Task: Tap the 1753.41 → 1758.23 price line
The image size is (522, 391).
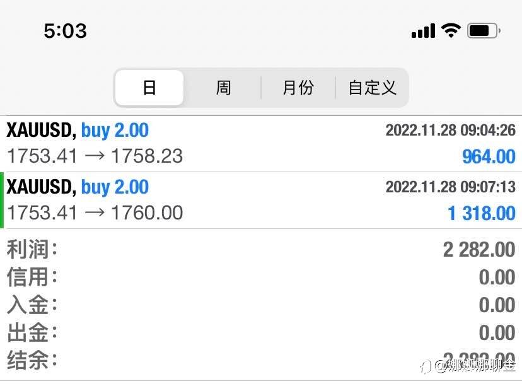Action: (95, 156)
